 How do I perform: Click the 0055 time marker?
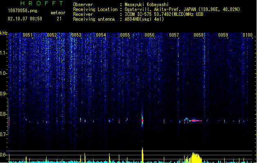pyautogui.click(x=125, y=35)
